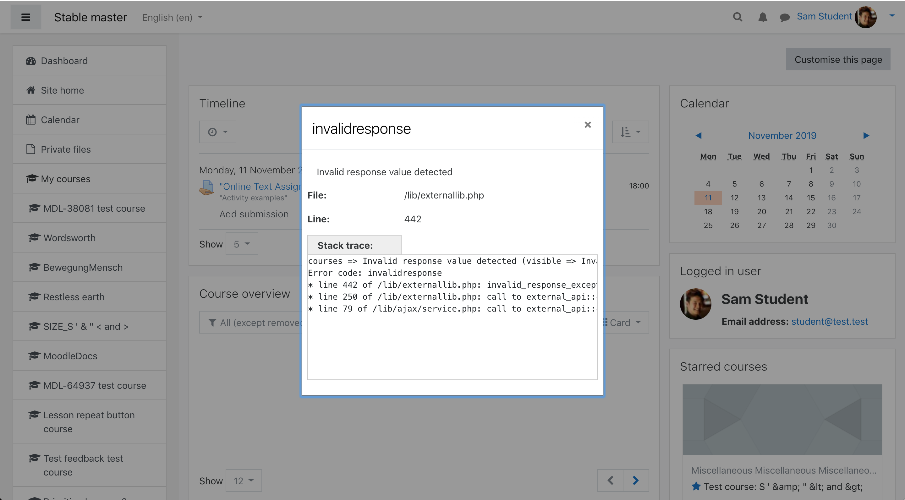Click the My courses graduation cap icon
The image size is (905, 500).
point(31,178)
